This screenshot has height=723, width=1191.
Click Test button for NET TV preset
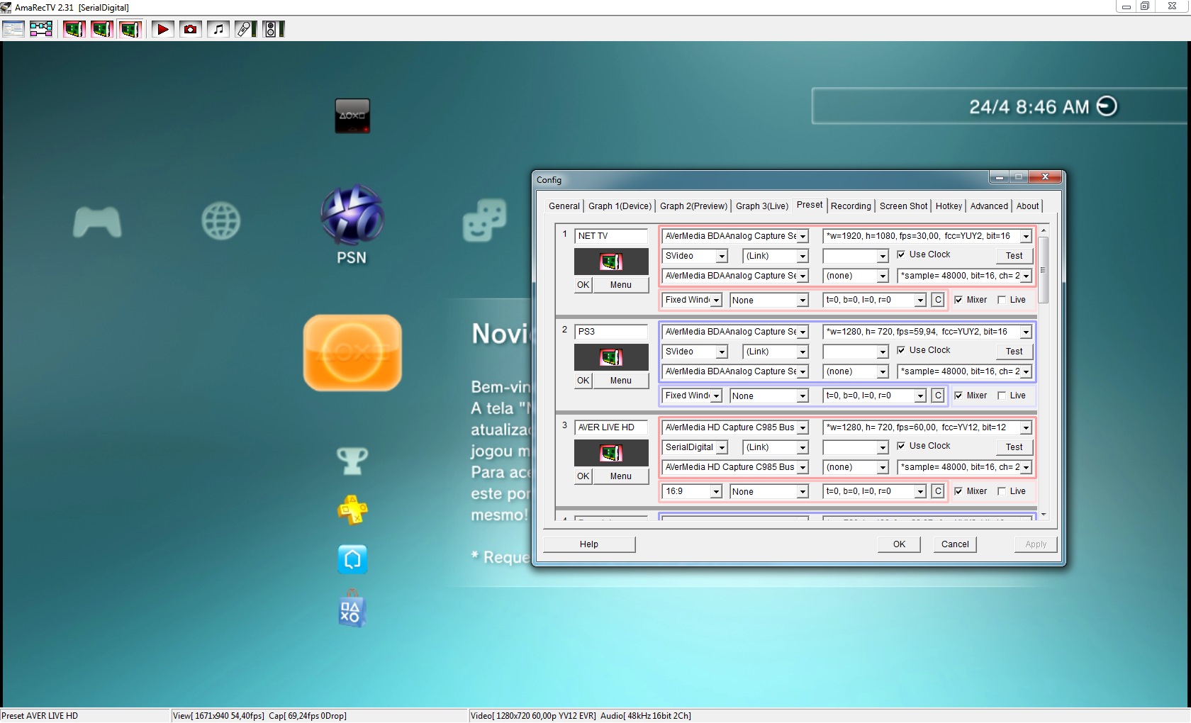point(1014,256)
